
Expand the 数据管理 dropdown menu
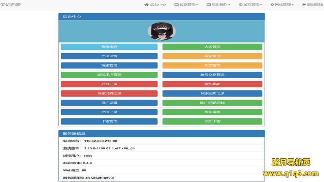click(x=186, y=5)
